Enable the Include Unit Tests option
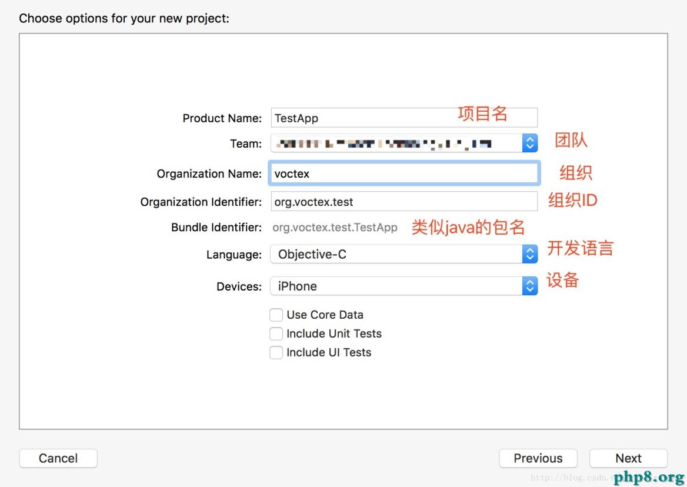 (276, 333)
